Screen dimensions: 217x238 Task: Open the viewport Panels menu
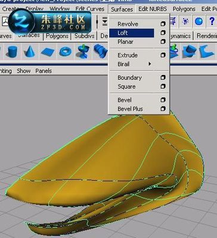(44, 71)
